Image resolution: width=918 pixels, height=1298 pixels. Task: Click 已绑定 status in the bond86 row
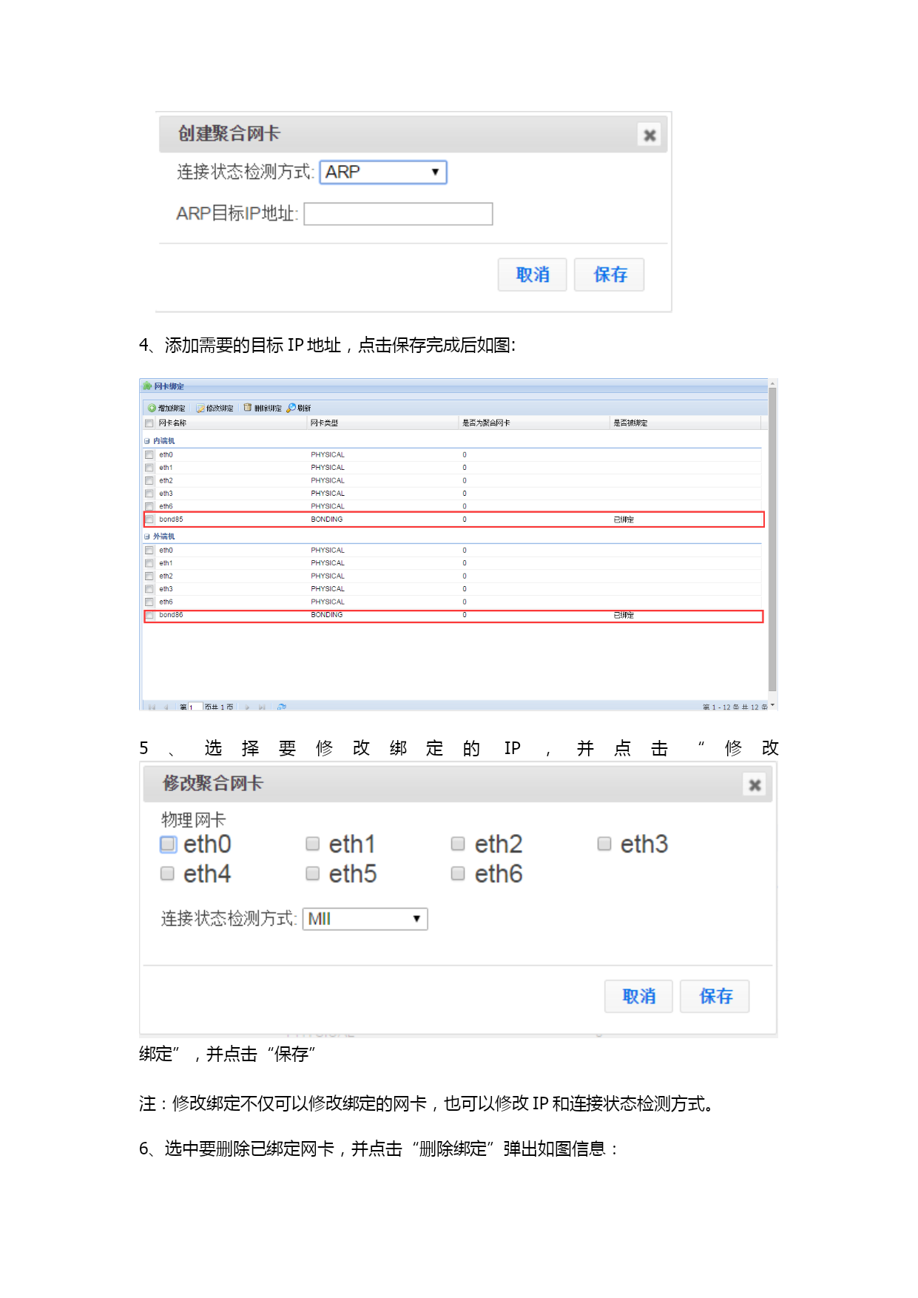click(624, 615)
